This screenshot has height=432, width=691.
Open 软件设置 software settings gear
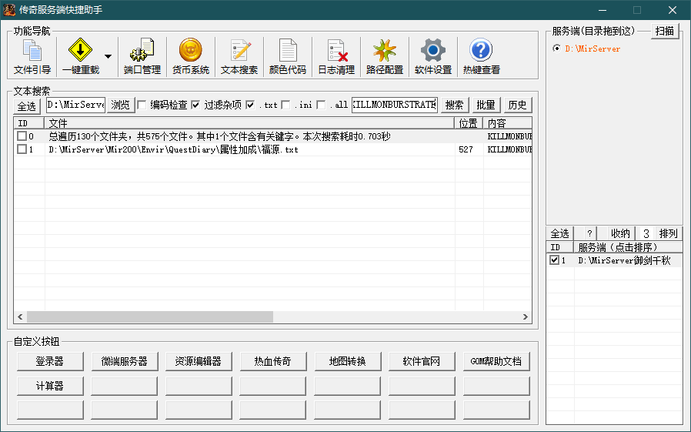[x=432, y=57]
